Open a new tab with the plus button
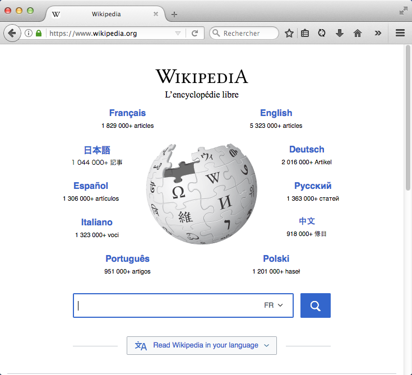The height and width of the screenshot is (375, 412). [174, 14]
